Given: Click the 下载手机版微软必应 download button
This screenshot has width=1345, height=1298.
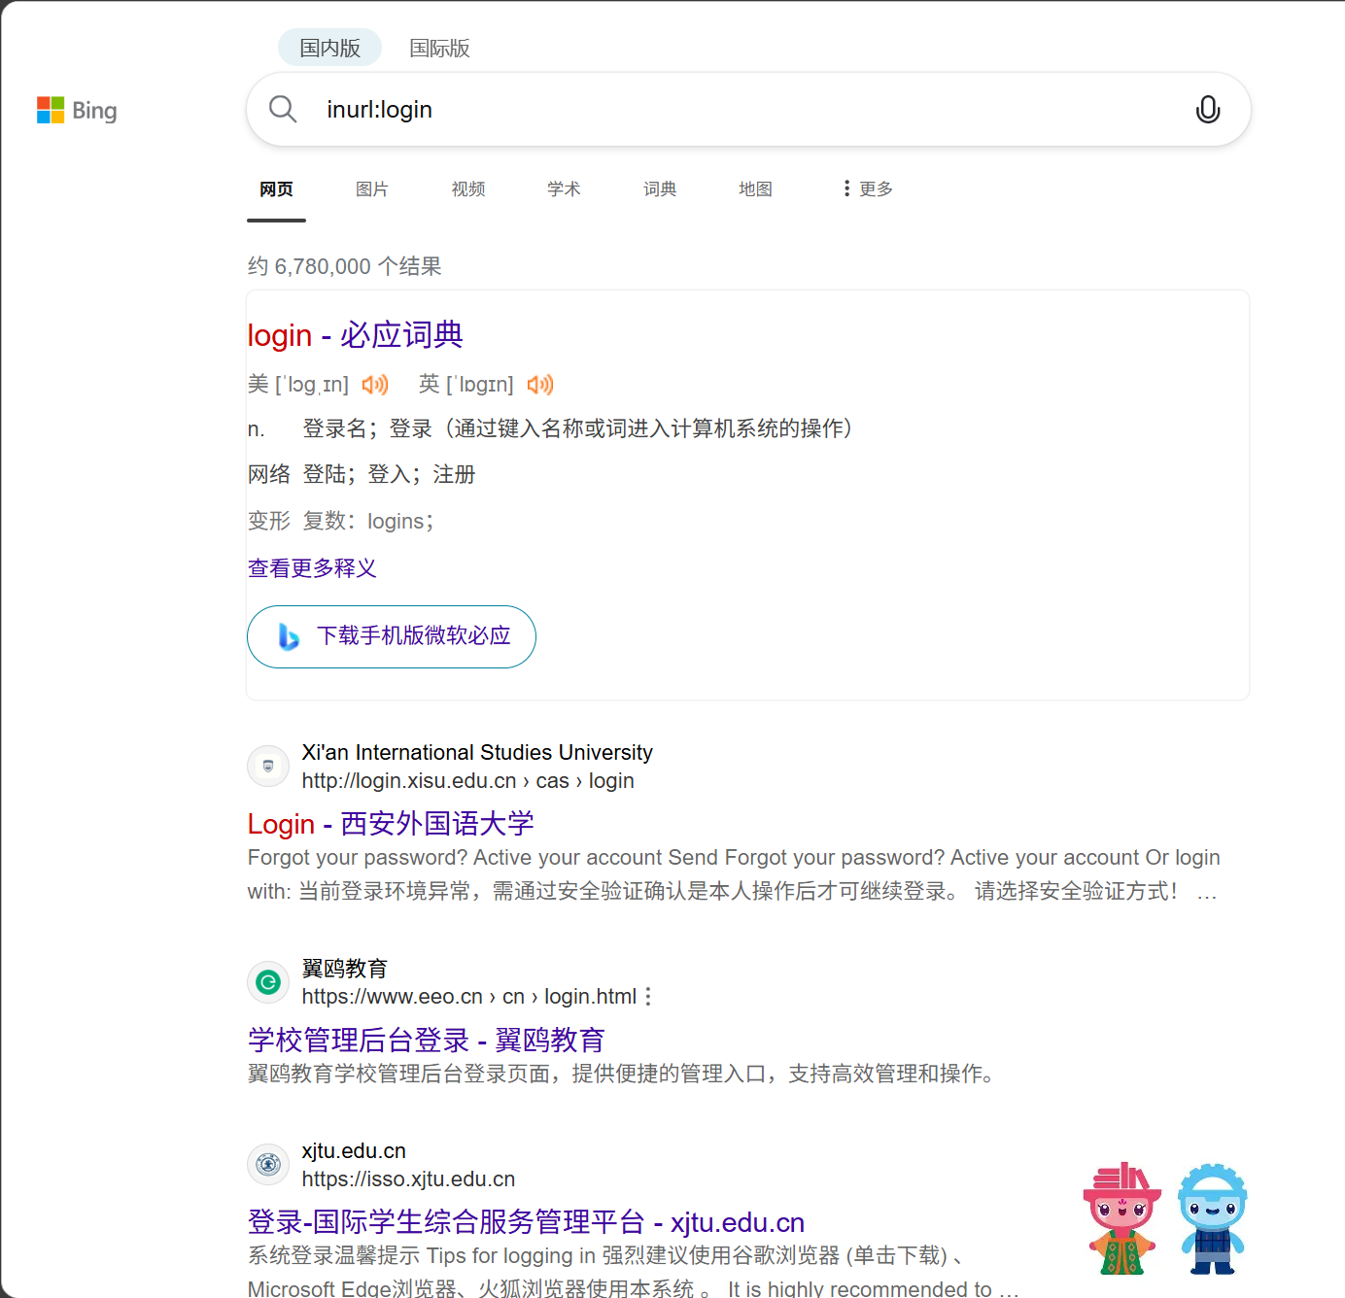Looking at the screenshot, I should coord(391,636).
